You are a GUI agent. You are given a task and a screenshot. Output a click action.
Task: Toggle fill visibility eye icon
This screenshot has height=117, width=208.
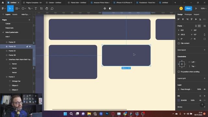pyautogui.click(x=200, y=100)
